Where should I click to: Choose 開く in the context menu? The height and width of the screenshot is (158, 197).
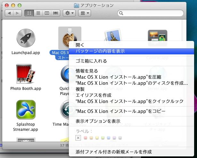[131, 45]
